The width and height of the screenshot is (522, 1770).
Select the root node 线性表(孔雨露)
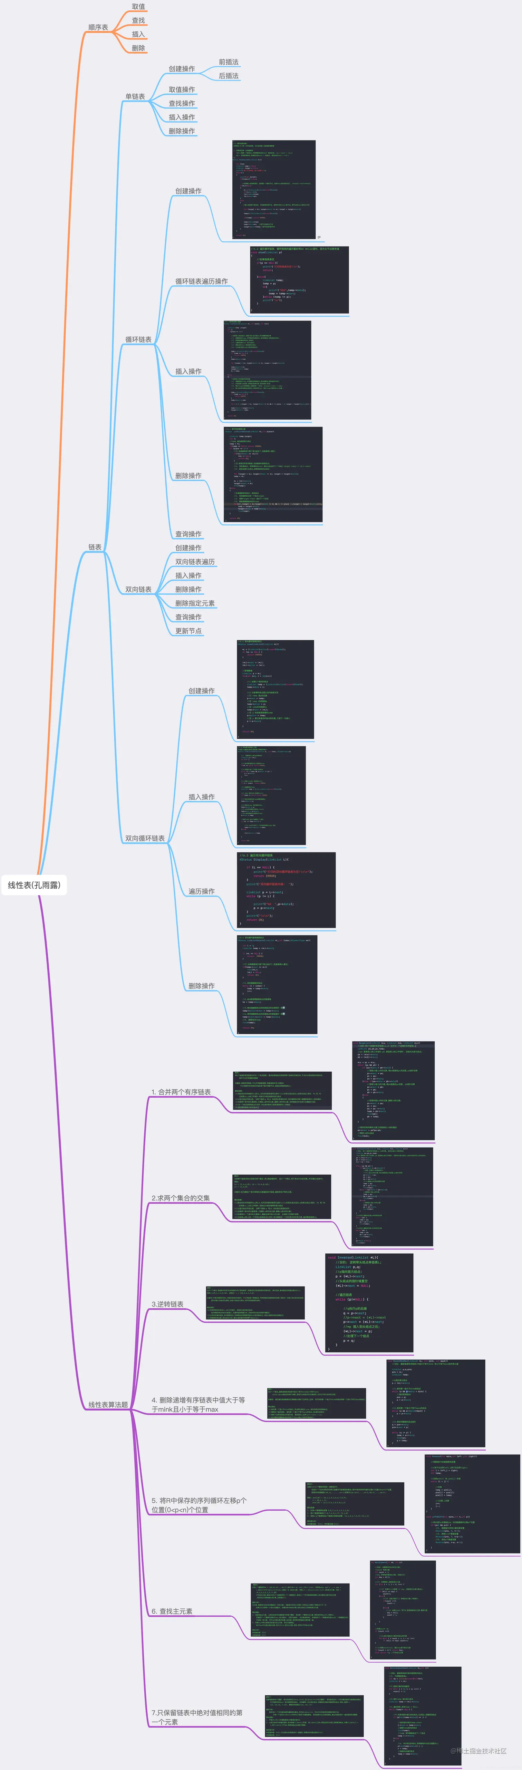pos(34,885)
